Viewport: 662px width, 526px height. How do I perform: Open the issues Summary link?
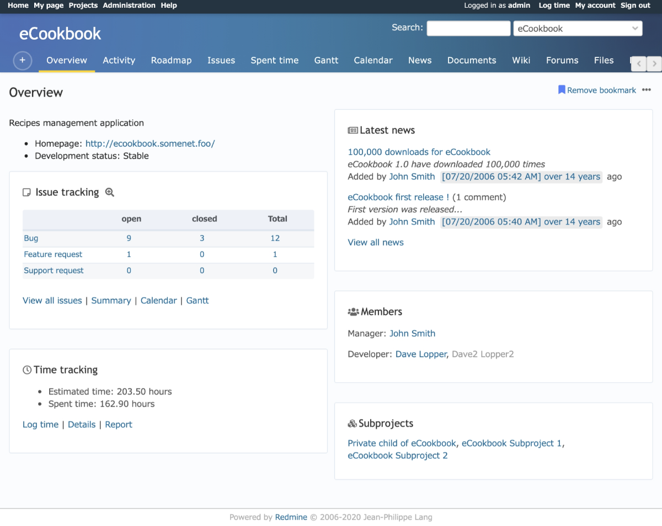111,300
